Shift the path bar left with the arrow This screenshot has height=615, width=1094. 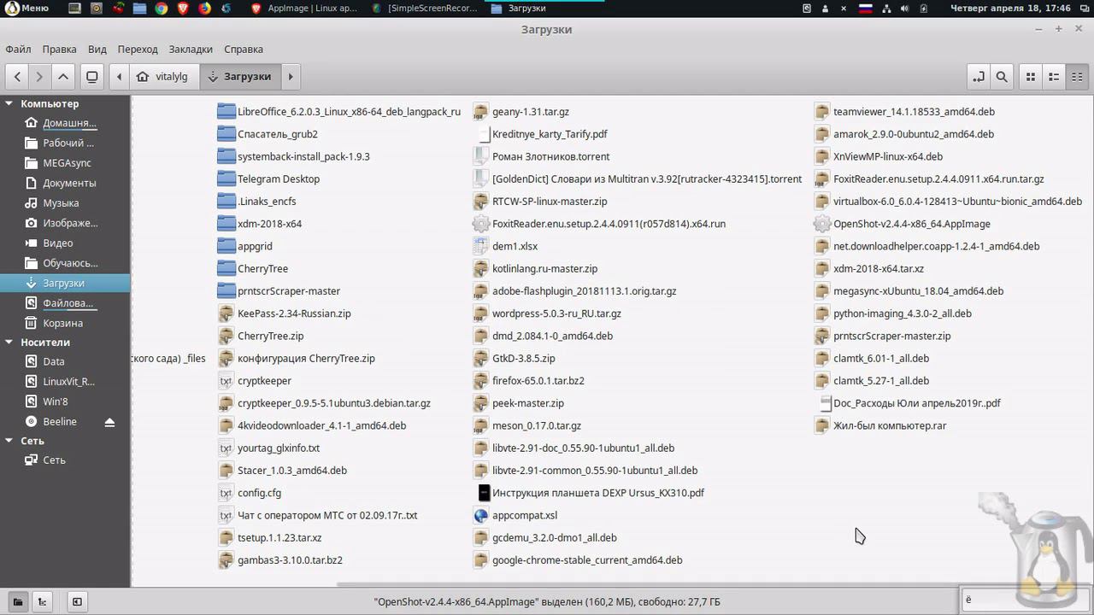(x=119, y=76)
